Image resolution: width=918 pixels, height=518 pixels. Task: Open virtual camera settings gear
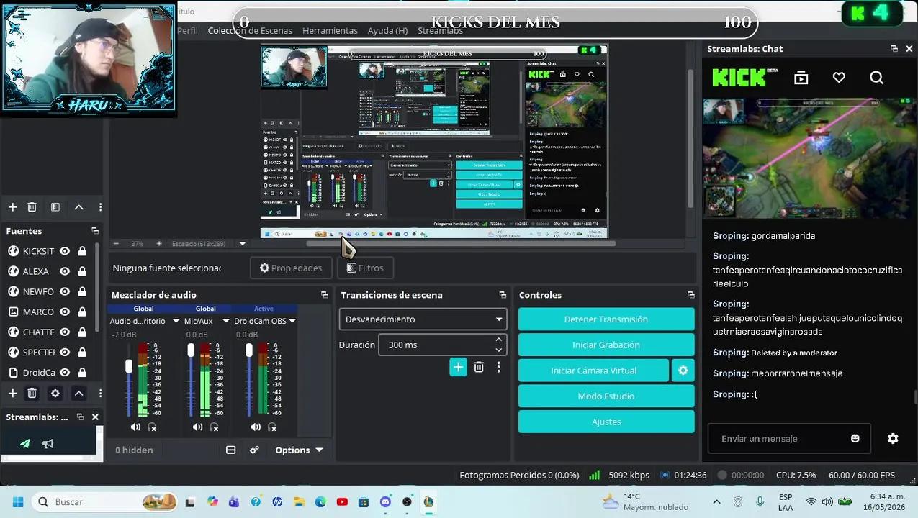(x=683, y=371)
